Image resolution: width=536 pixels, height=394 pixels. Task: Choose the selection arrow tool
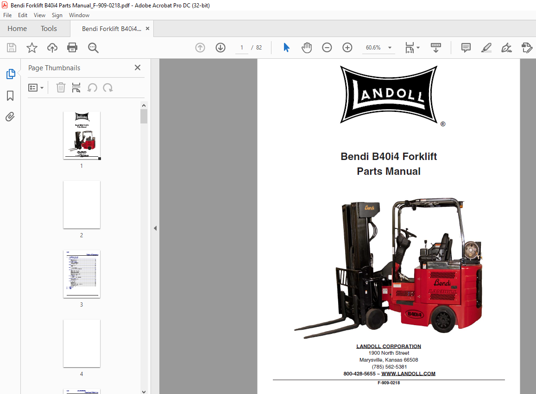point(286,48)
